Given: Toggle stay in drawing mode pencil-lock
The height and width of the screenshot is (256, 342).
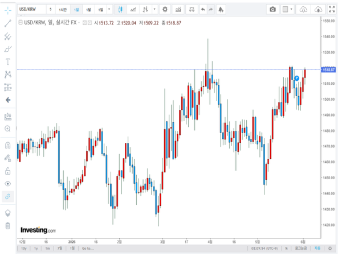Looking at the screenshot, I should 8,158.
